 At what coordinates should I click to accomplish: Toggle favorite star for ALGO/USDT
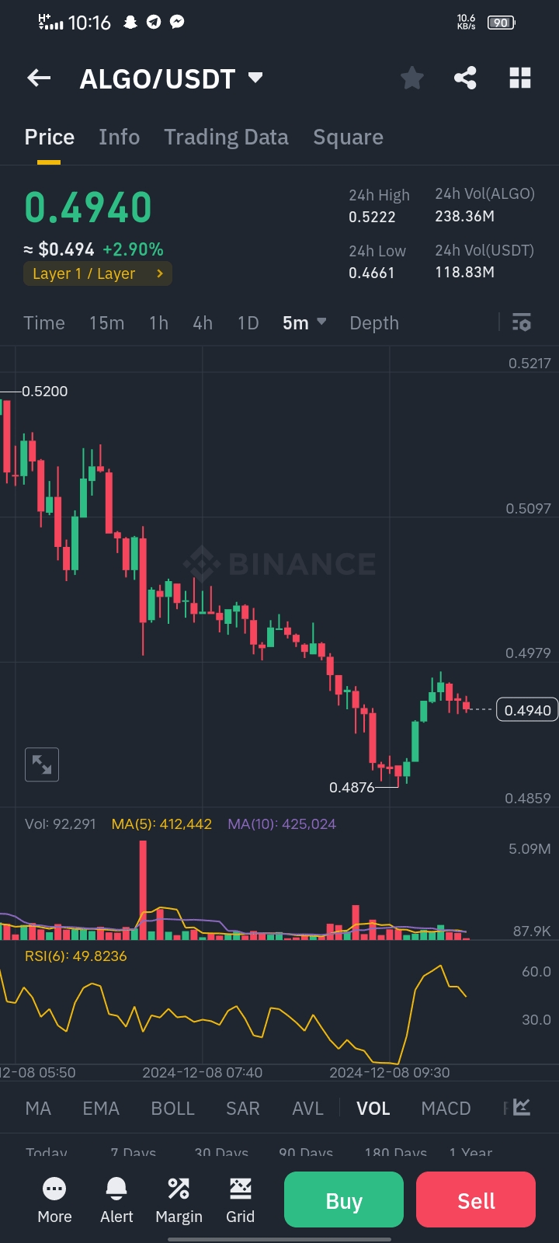pyautogui.click(x=411, y=78)
